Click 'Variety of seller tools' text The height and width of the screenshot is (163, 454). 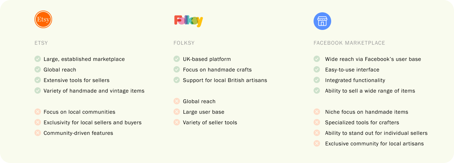210,123
